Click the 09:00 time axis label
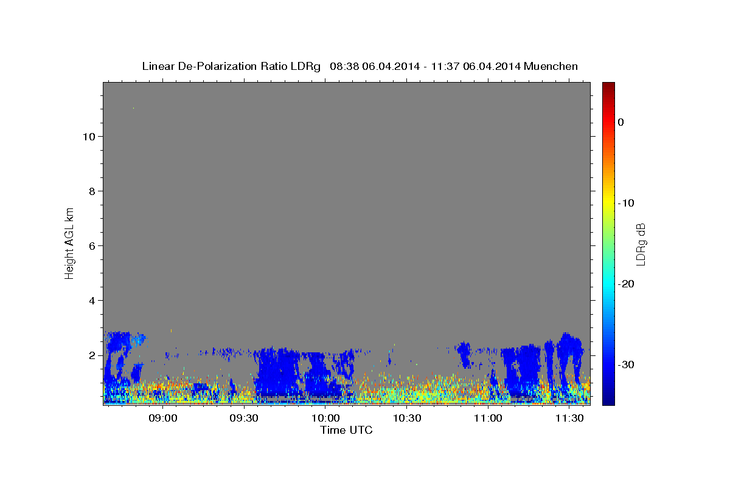The height and width of the screenshot is (486, 730). [164, 418]
